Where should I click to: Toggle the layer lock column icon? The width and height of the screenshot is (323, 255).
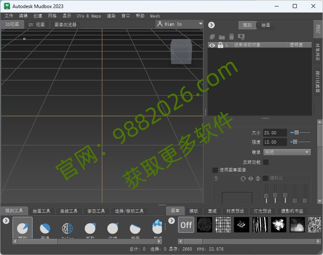220,45
